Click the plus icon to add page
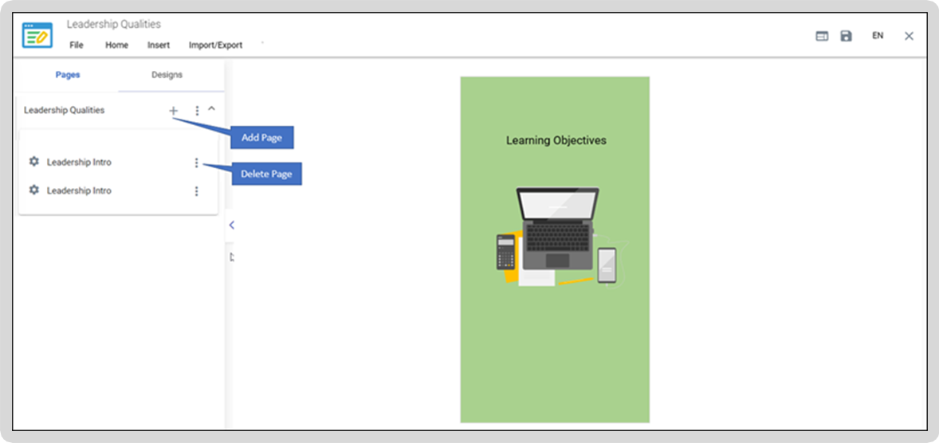Image resolution: width=939 pixels, height=443 pixels. pyautogui.click(x=173, y=111)
